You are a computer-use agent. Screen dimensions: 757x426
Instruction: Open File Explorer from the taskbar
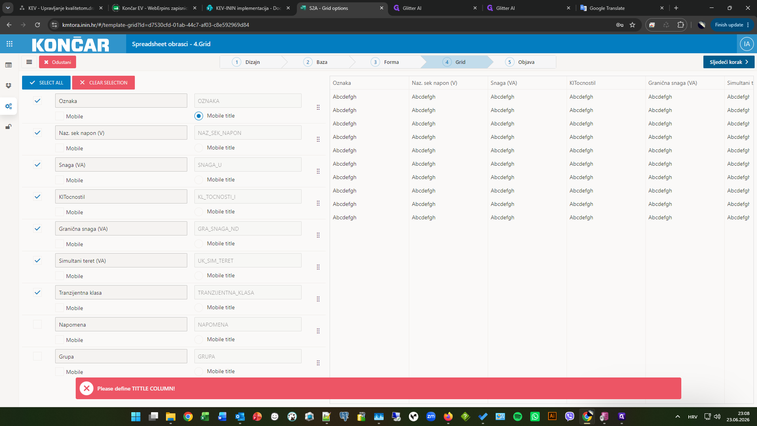click(171, 417)
